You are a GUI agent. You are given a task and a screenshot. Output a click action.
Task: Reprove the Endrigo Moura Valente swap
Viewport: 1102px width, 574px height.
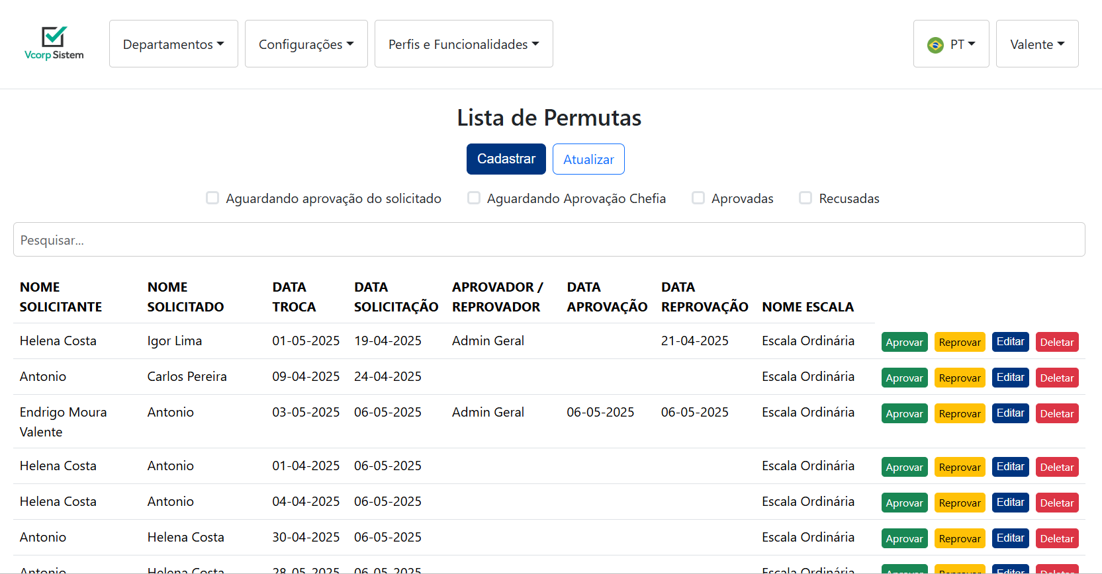pyautogui.click(x=960, y=413)
